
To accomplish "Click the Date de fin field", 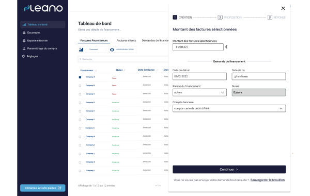I will pos(259,76).
